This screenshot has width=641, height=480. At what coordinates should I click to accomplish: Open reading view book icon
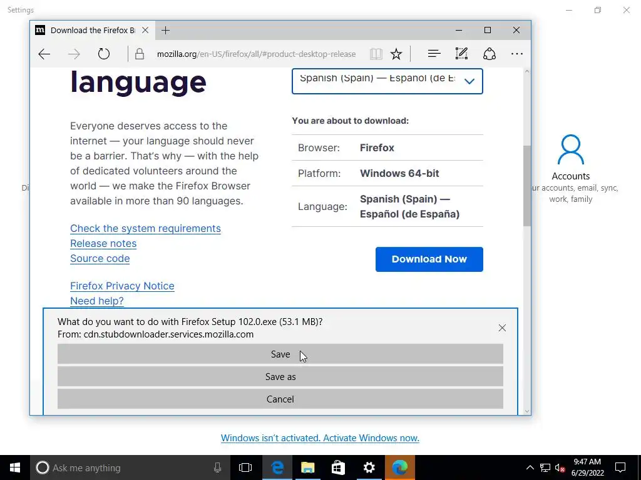(x=376, y=54)
